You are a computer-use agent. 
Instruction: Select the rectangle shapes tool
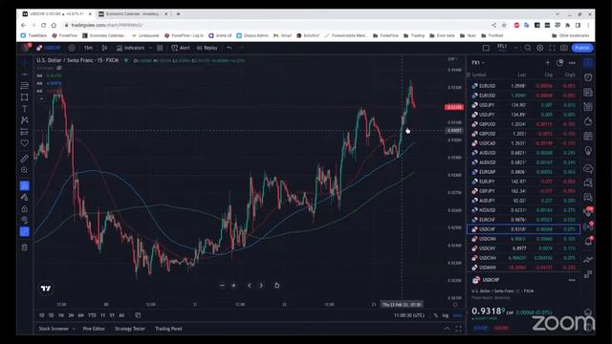(x=25, y=97)
